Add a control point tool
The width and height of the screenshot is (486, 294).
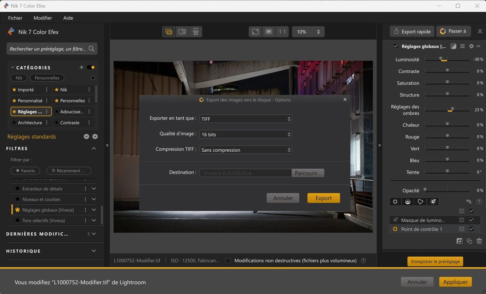395,202
